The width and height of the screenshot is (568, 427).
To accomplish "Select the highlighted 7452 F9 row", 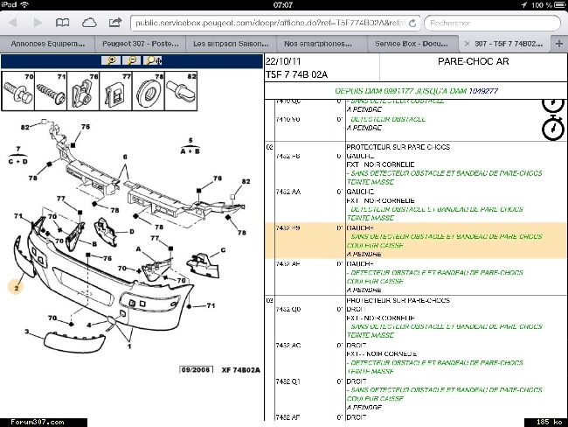I will tap(415, 241).
